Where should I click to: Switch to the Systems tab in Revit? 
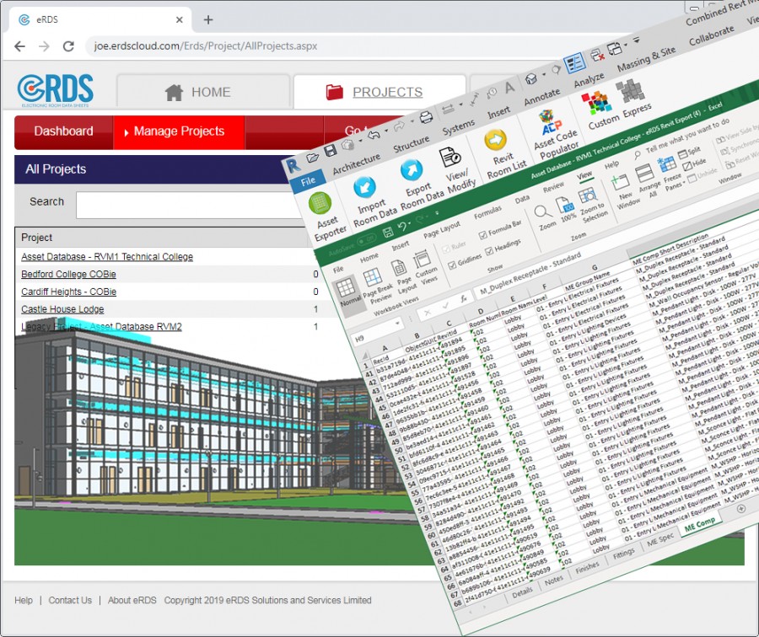click(458, 128)
